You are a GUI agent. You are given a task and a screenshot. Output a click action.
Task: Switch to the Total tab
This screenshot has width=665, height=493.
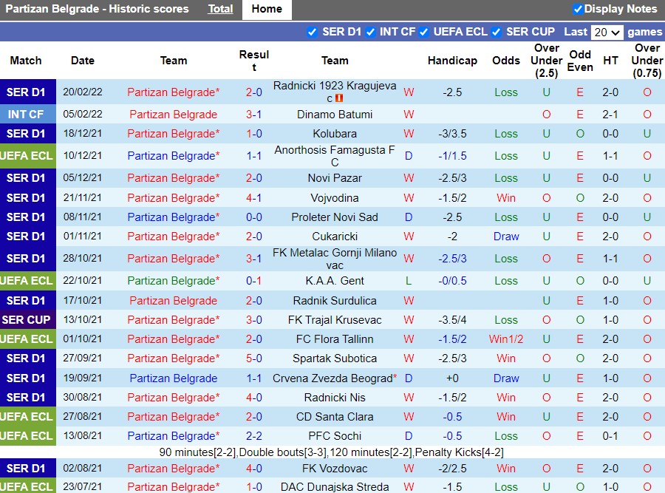(220, 9)
